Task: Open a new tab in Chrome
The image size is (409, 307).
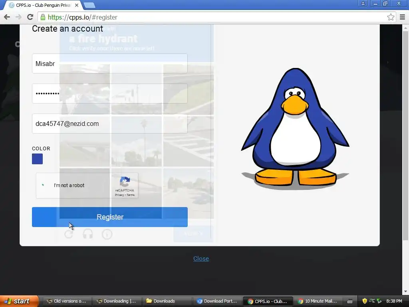Action: pos(89,5)
